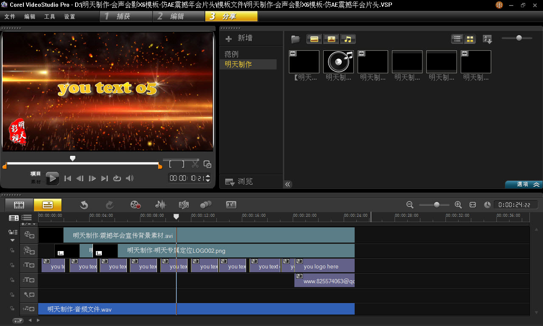Screen dimensions: 543x326
Task: Fit project in timeline window
Action: pyautogui.click(x=473, y=205)
